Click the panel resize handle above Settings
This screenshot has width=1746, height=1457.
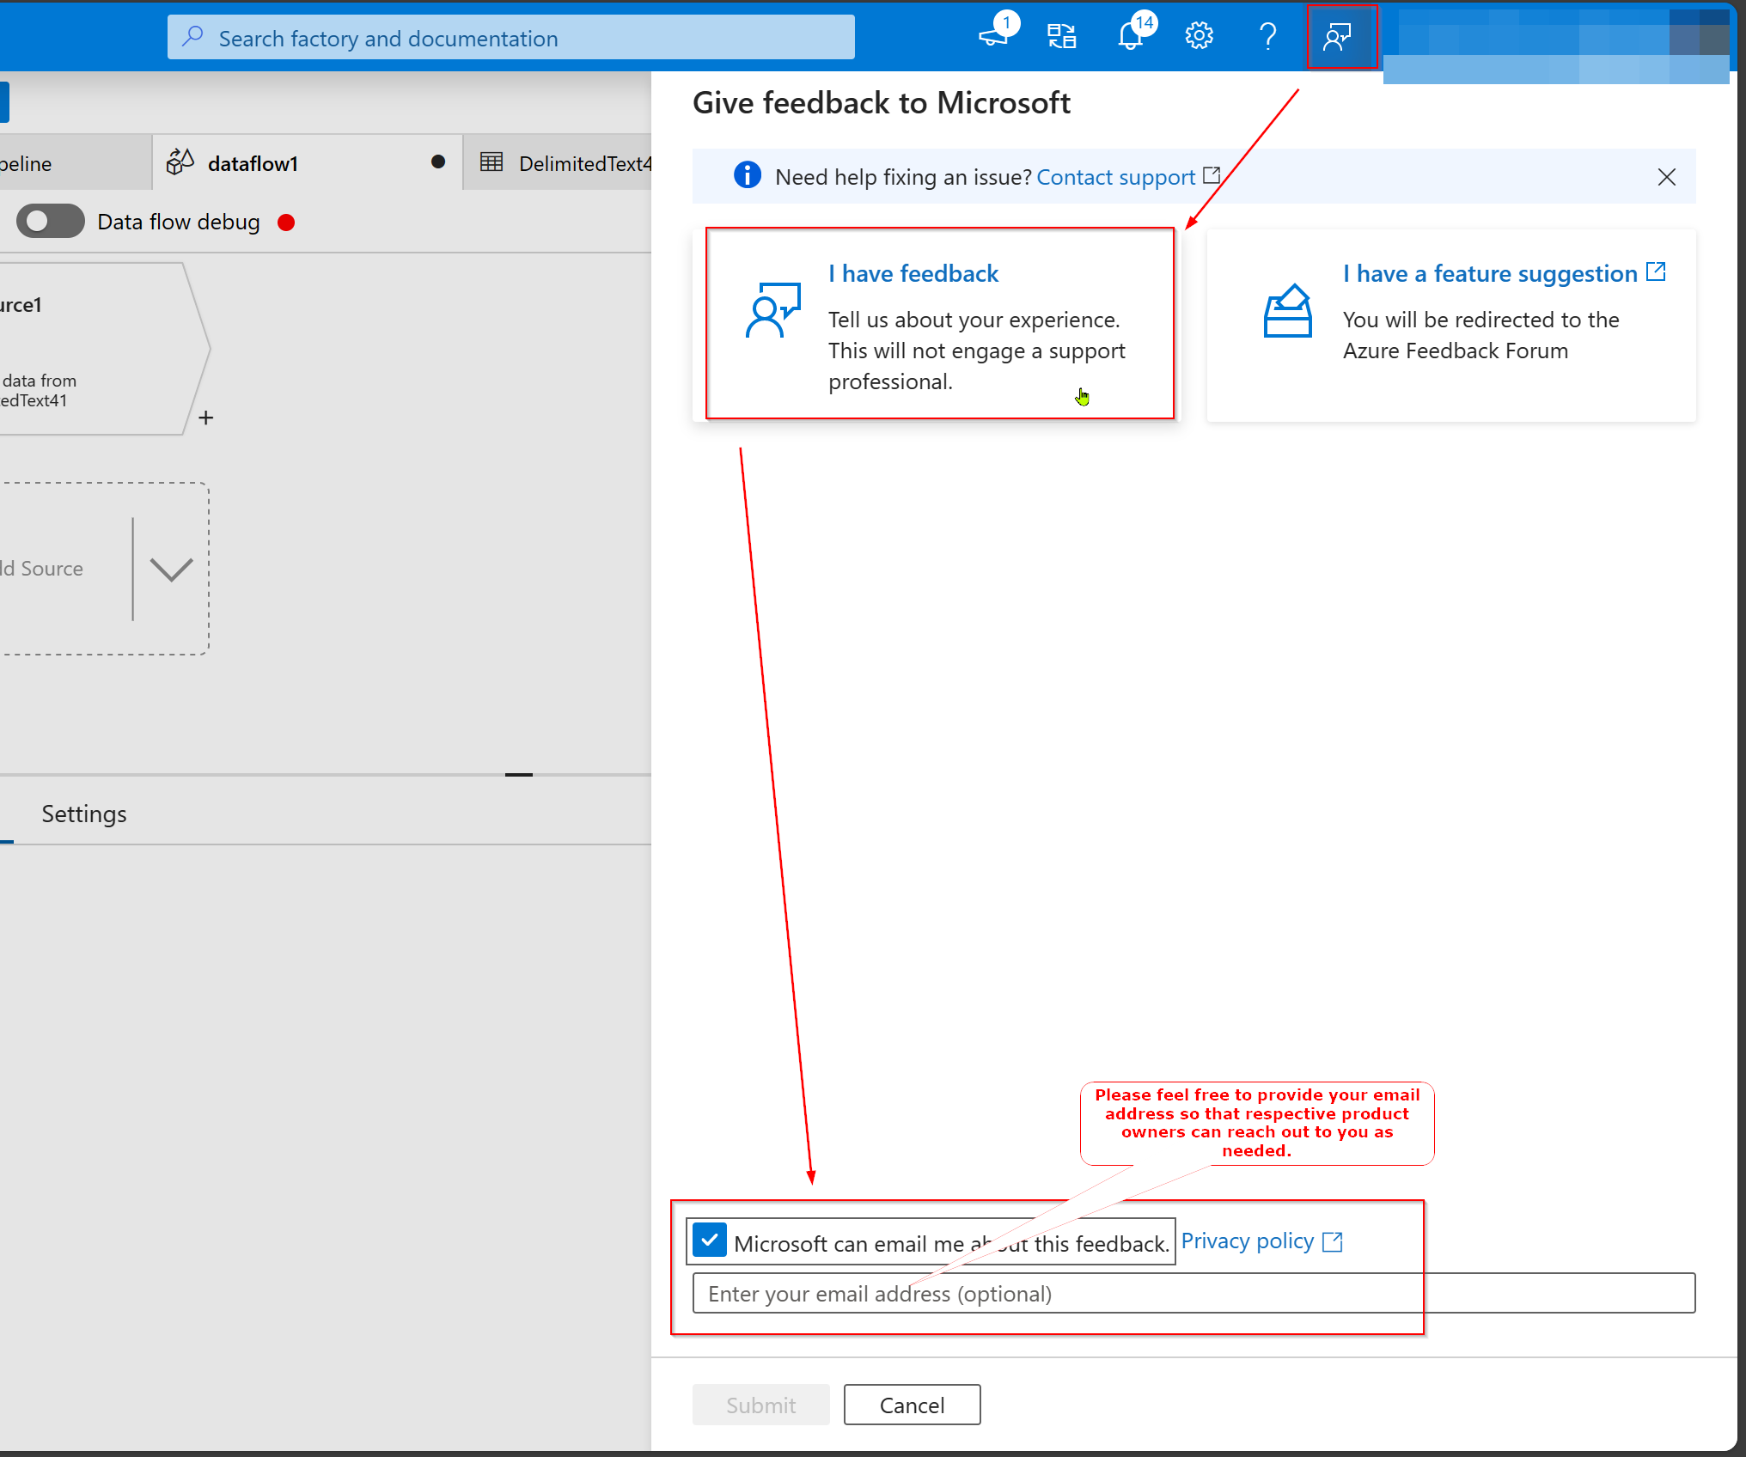coord(519,775)
